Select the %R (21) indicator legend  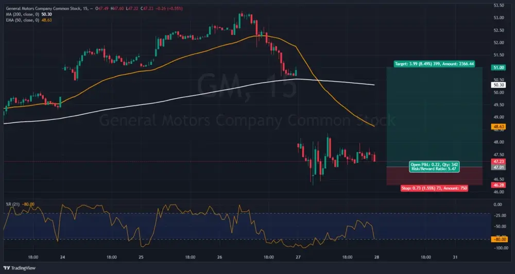click(x=13, y=204)
